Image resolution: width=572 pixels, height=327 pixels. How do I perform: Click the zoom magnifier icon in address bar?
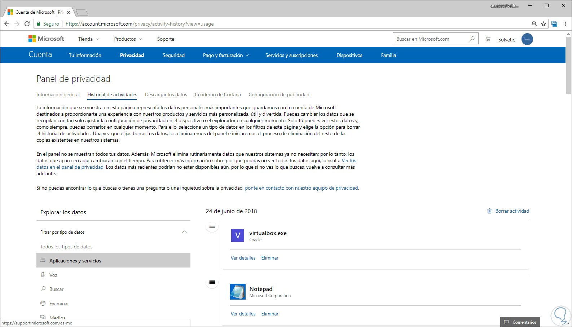(x=534, y=24)
